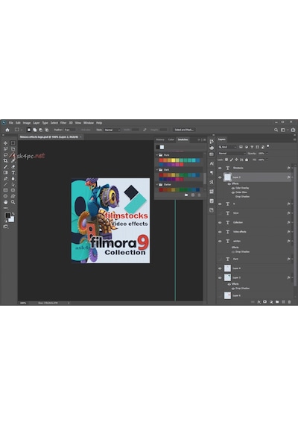Select the Move tool
The width and height of the screenshot is (298, 425).
[5, 143]
